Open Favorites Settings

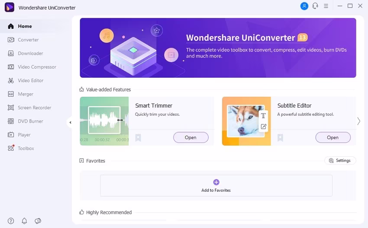click(x=340, y=161)
